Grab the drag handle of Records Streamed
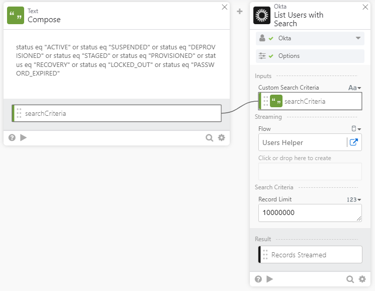 (265, 255)
